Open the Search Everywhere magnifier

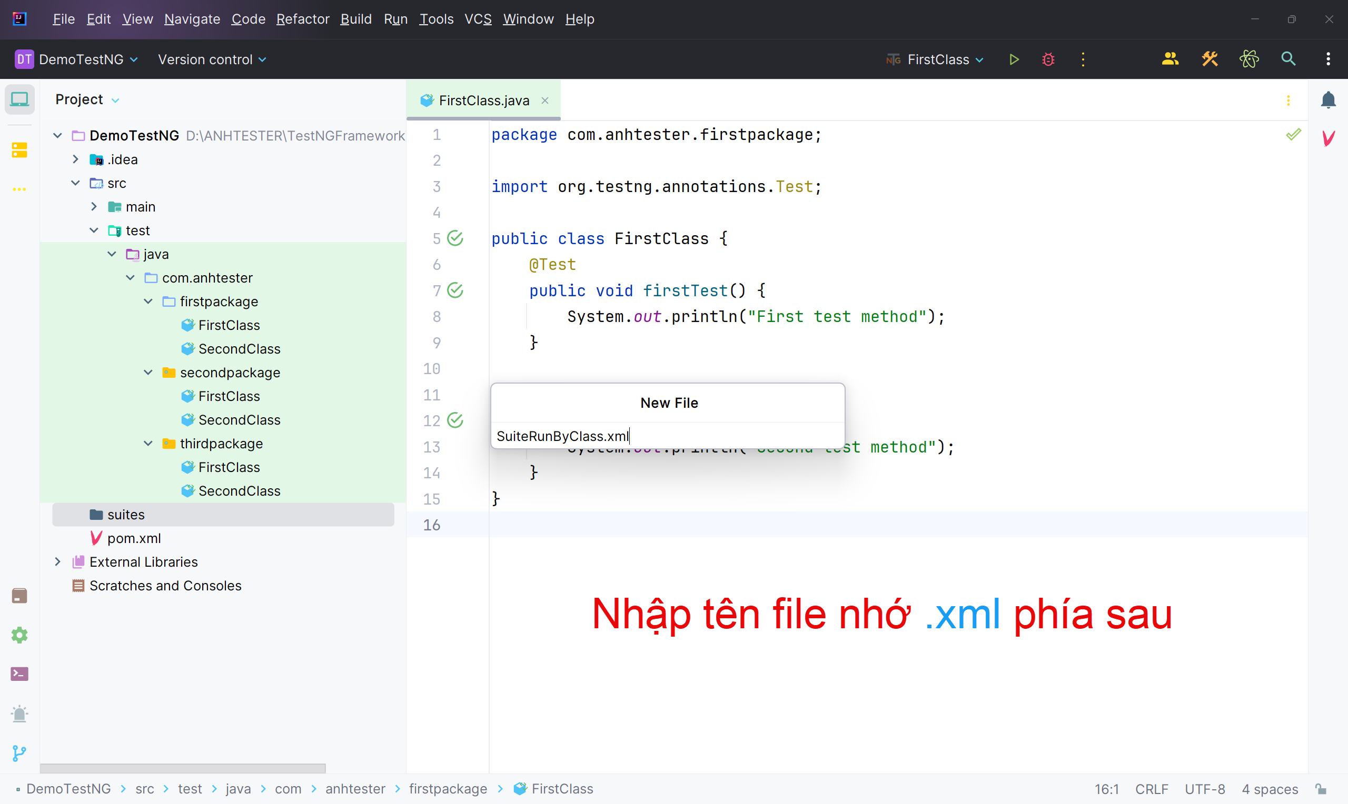pos(1288,59)
